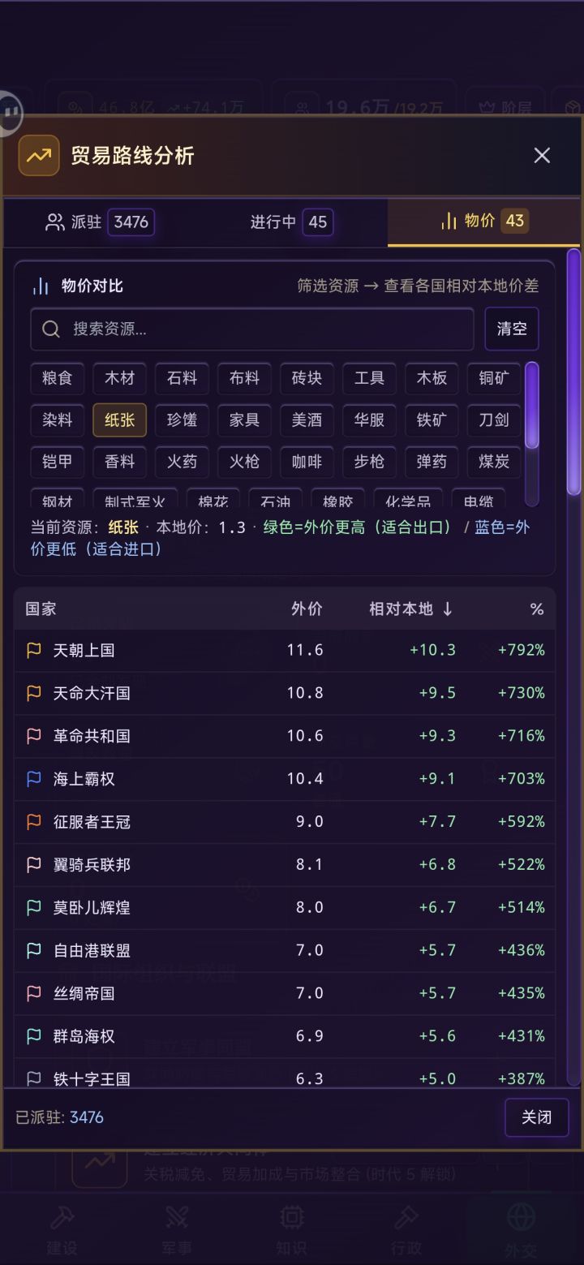Click the flag icon of 海上霸权
This screenshot has height=1265, width=584.
(34, 779)
